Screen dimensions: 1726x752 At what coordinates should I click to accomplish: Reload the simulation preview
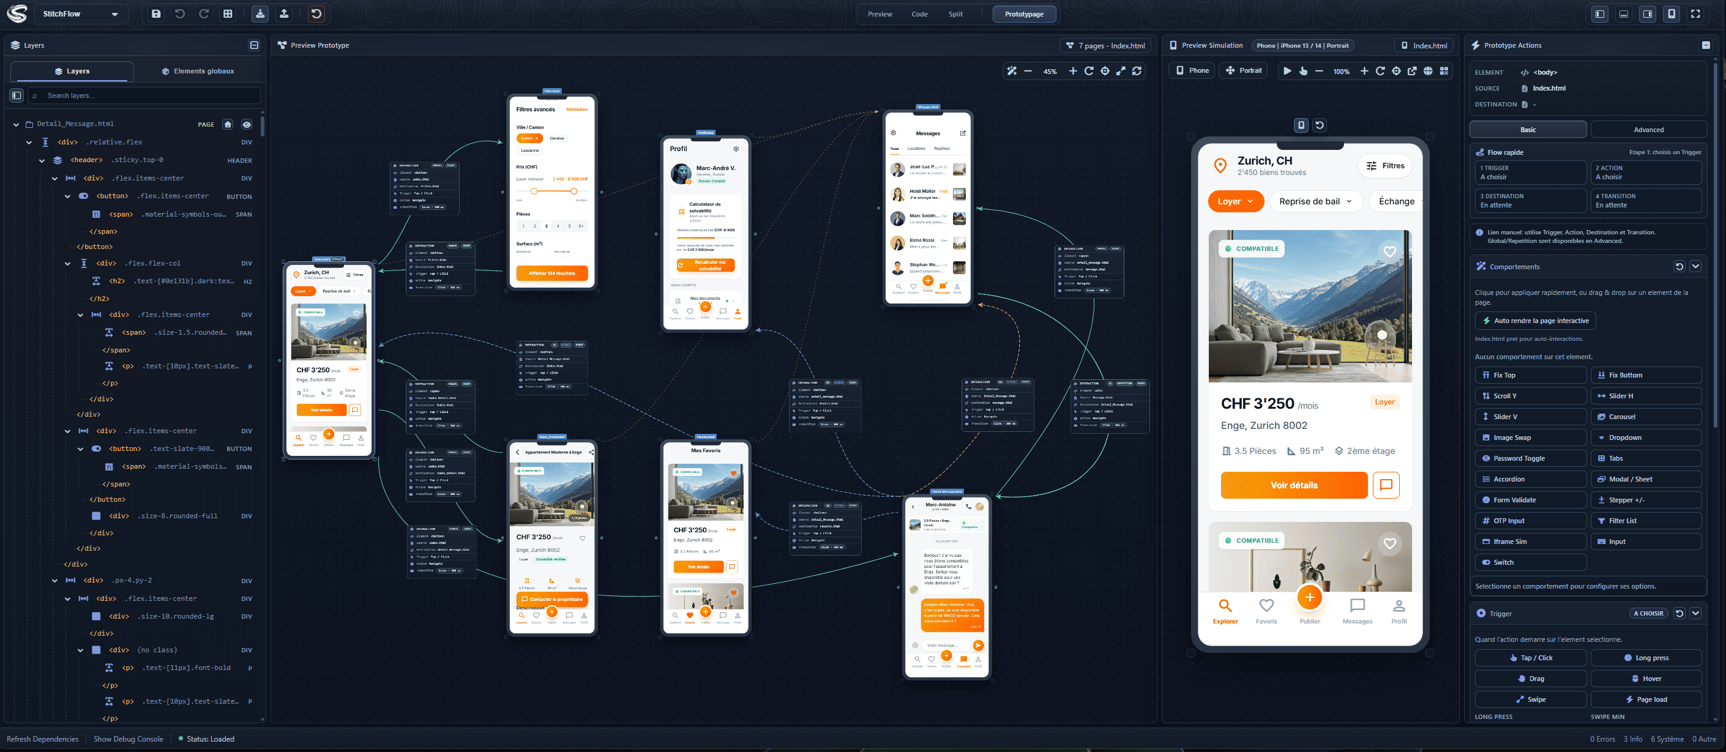pos(1380,71)
